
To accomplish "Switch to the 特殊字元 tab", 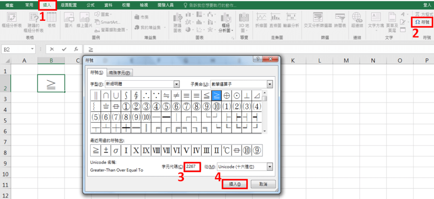I will pos(118,73).
